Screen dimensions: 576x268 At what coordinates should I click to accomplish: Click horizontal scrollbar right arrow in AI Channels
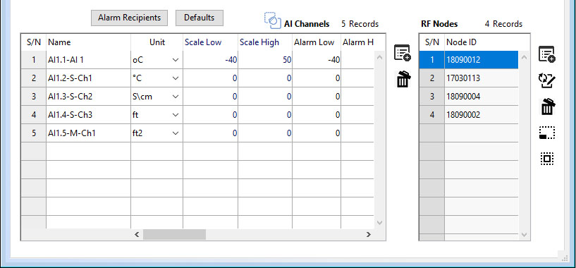pos(369,234)
